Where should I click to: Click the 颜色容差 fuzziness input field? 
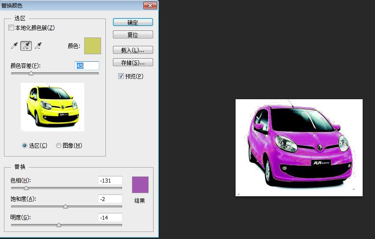point(87,66)
